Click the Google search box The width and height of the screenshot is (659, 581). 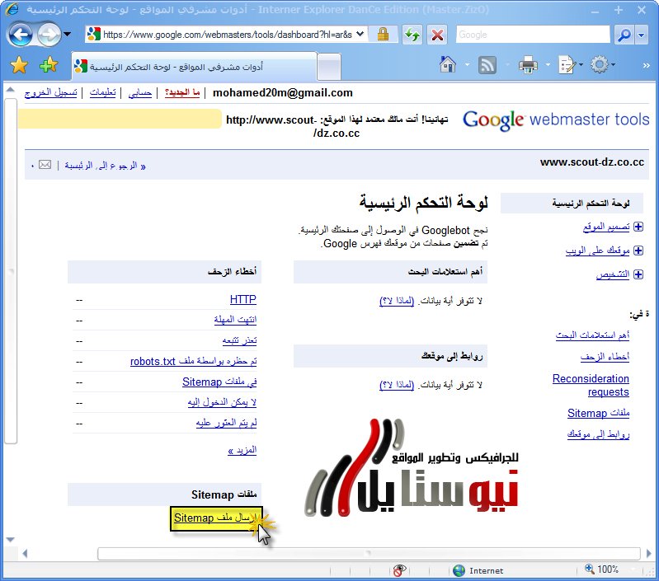point(533,35)
